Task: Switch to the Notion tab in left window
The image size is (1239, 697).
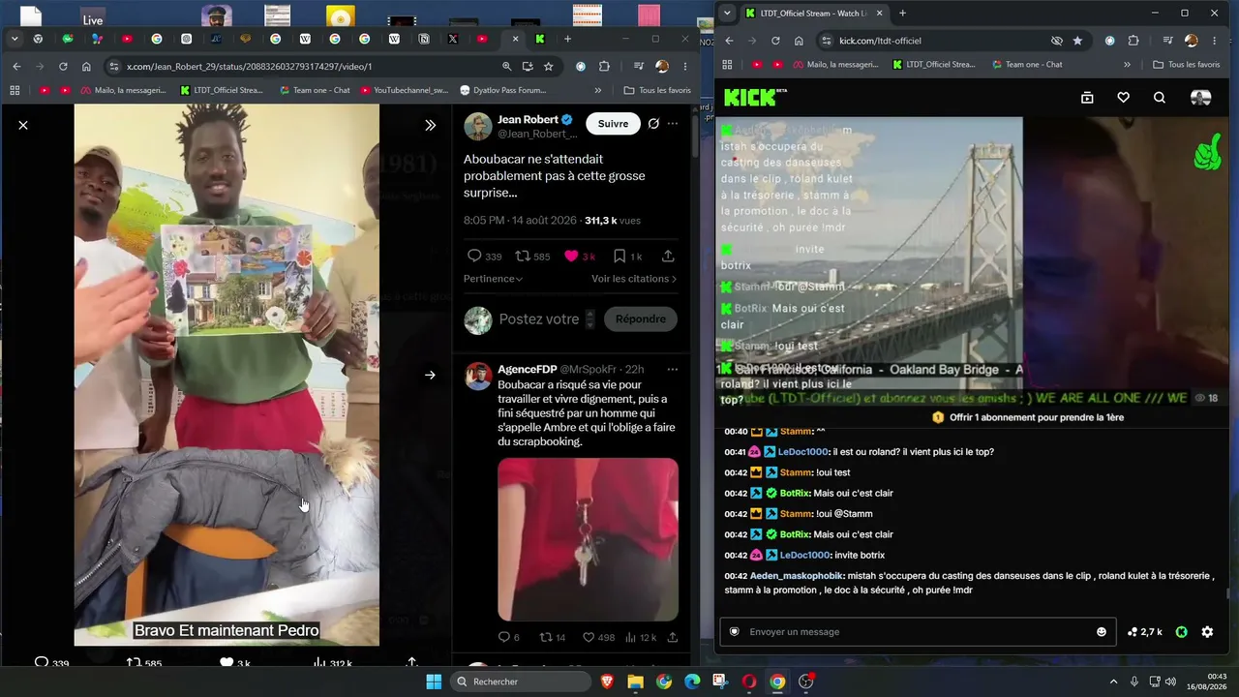Action: tap(424, 39)
